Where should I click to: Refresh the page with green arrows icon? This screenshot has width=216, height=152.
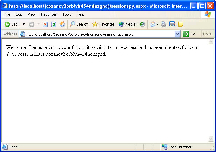click(x=54, y=25)
